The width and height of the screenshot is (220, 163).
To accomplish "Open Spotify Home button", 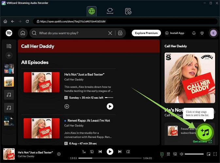I will [23, 33].
